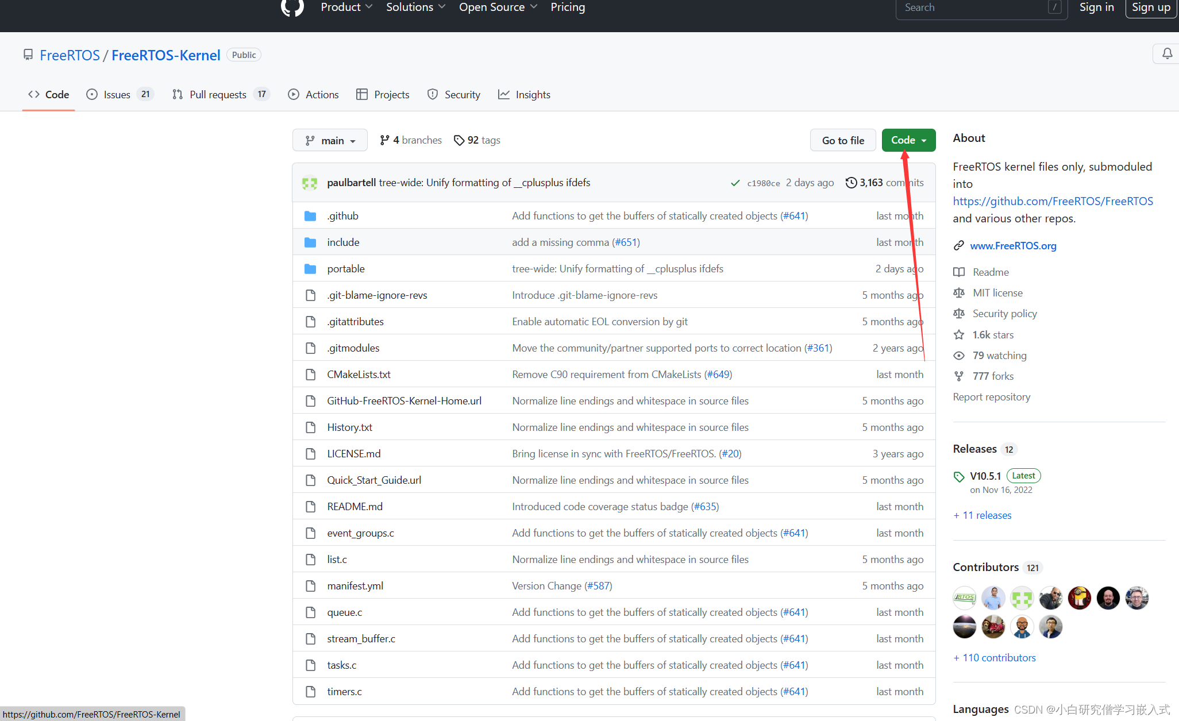Open the green Code dropdown
The image size is (1179, 721).
[908, 140]
